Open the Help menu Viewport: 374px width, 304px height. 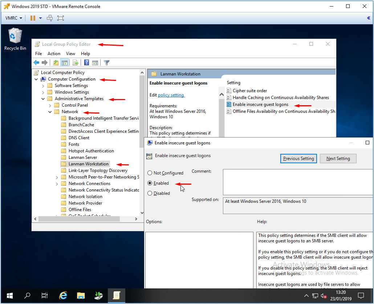85,54
